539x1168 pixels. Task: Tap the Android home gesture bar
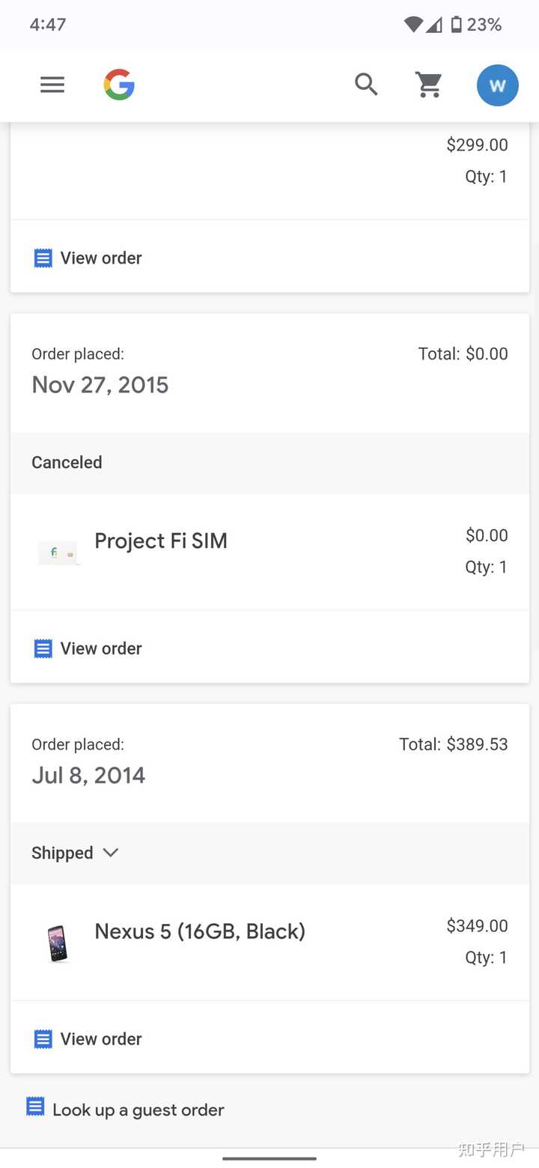click(269, 1158)
